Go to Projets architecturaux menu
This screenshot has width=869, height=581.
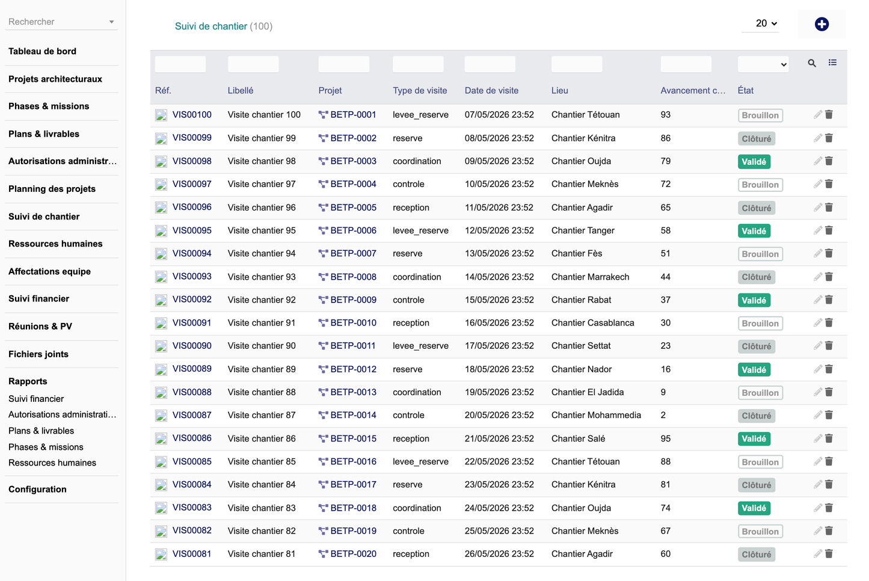55,79
